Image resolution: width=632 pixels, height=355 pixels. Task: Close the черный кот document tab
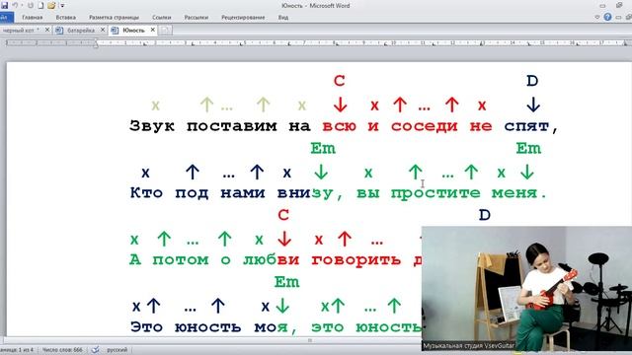[47, 30]
